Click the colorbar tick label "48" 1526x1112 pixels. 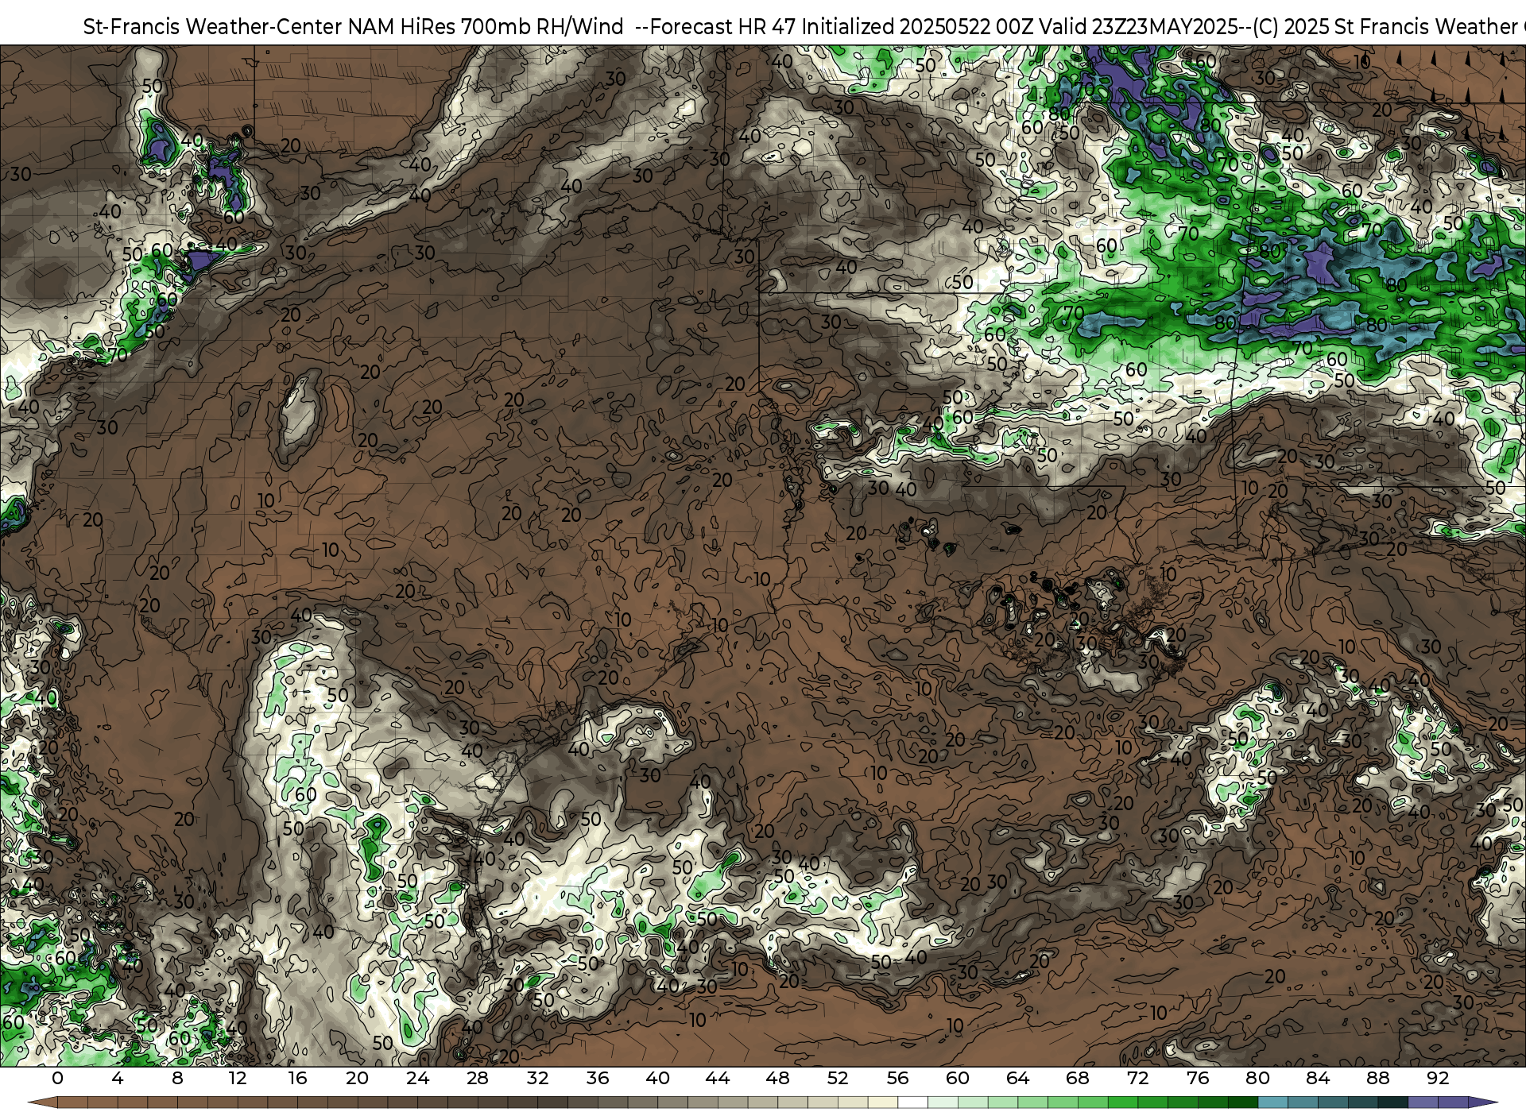tap(777, 1078)
